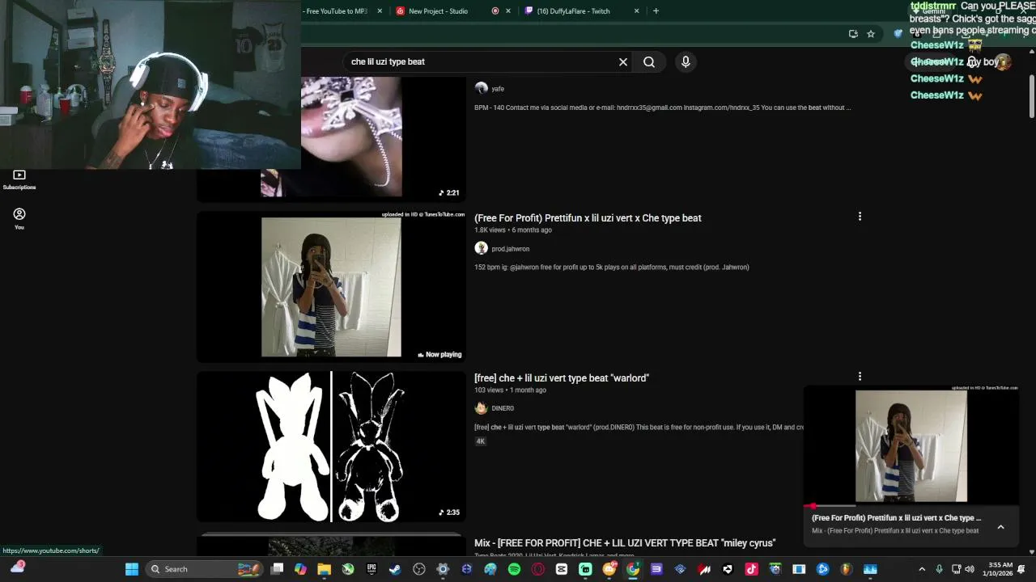Click the system tray volume icon

coord(970,569)
